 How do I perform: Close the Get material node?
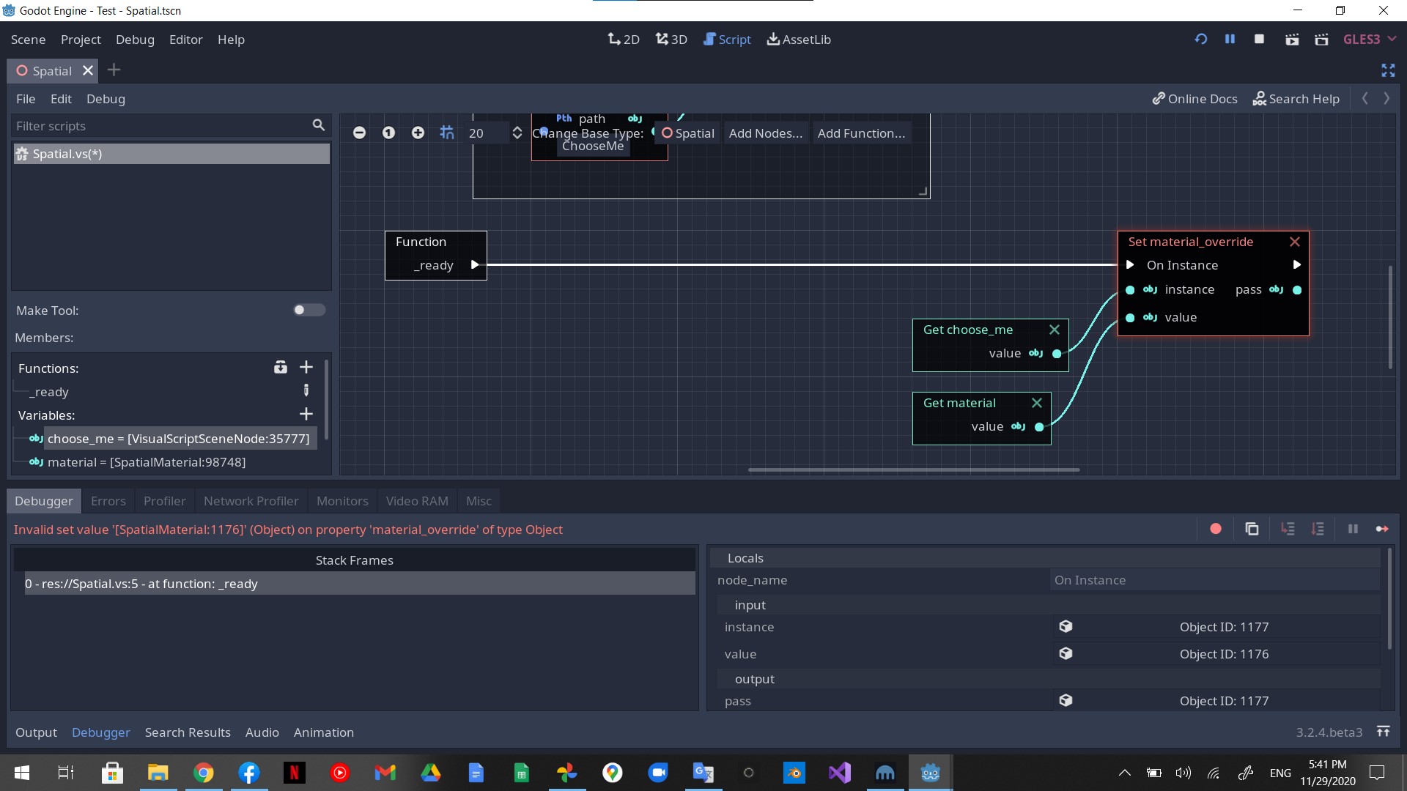(1037, 403)
